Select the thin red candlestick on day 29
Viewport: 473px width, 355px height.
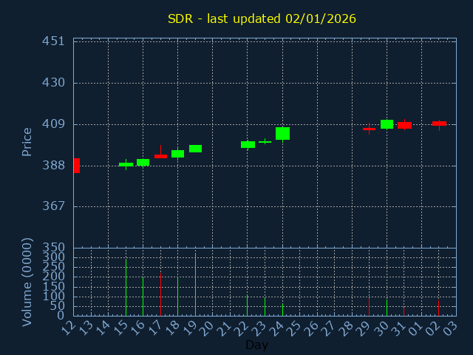pos(369,129)
